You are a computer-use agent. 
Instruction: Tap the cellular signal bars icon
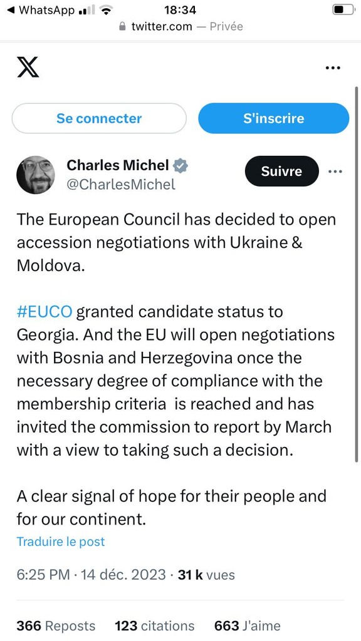coord(86,10)
